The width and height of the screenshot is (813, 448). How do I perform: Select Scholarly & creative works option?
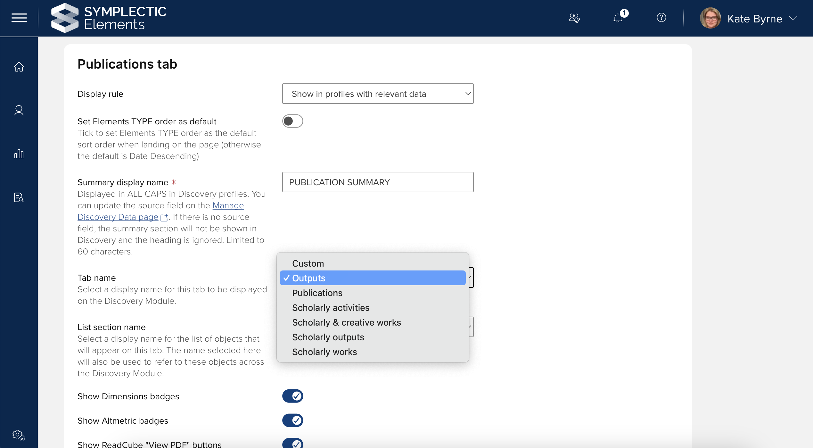pos(346,322)
